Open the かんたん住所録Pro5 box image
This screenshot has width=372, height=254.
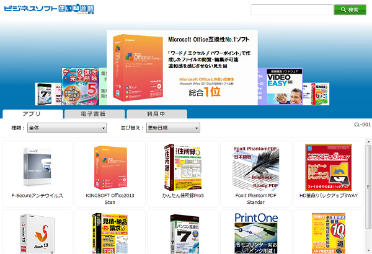(x=183, y=167)
